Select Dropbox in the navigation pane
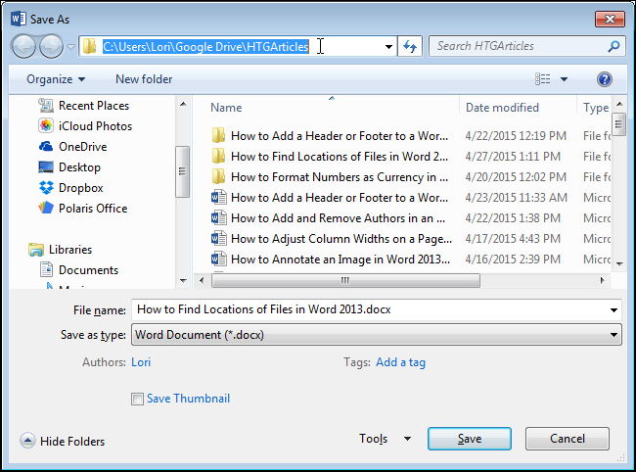The image size is (636, 472). pyautogui.click(x=80, y=188)
